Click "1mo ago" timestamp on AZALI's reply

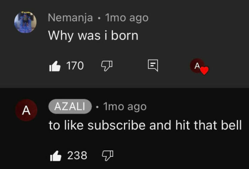[125, 107]
